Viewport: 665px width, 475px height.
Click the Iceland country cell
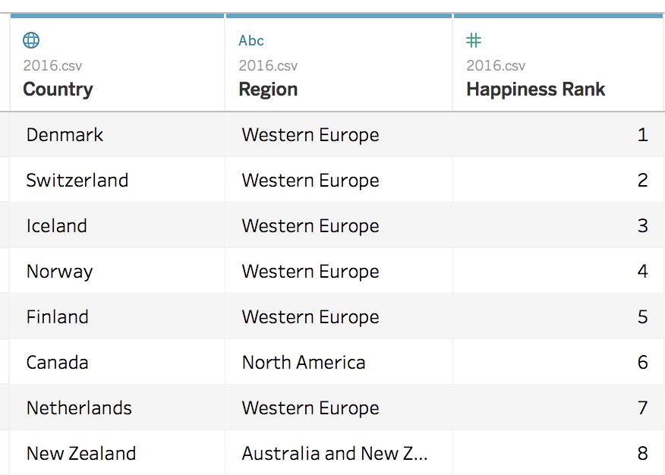pyautogui.click(x=57, y=226)
